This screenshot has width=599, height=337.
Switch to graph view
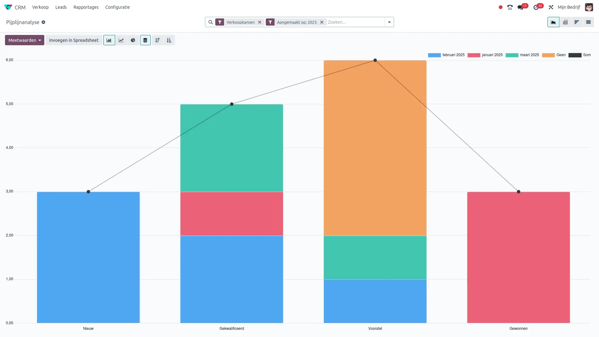(553, 22)
